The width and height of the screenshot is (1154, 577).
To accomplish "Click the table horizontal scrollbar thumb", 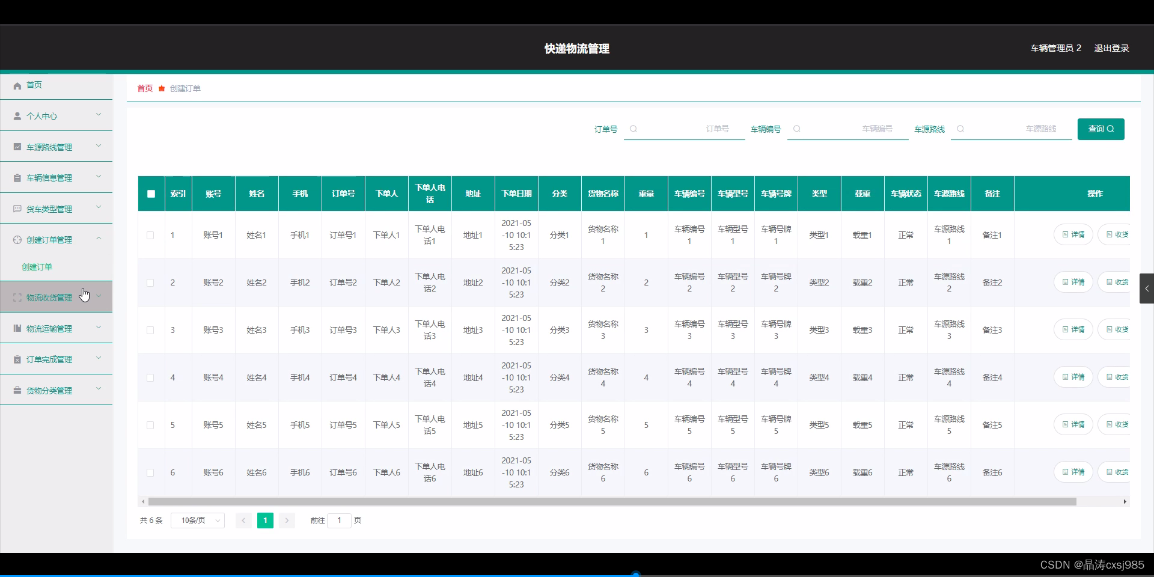I will pyautogui.click(x=612, y=501).
